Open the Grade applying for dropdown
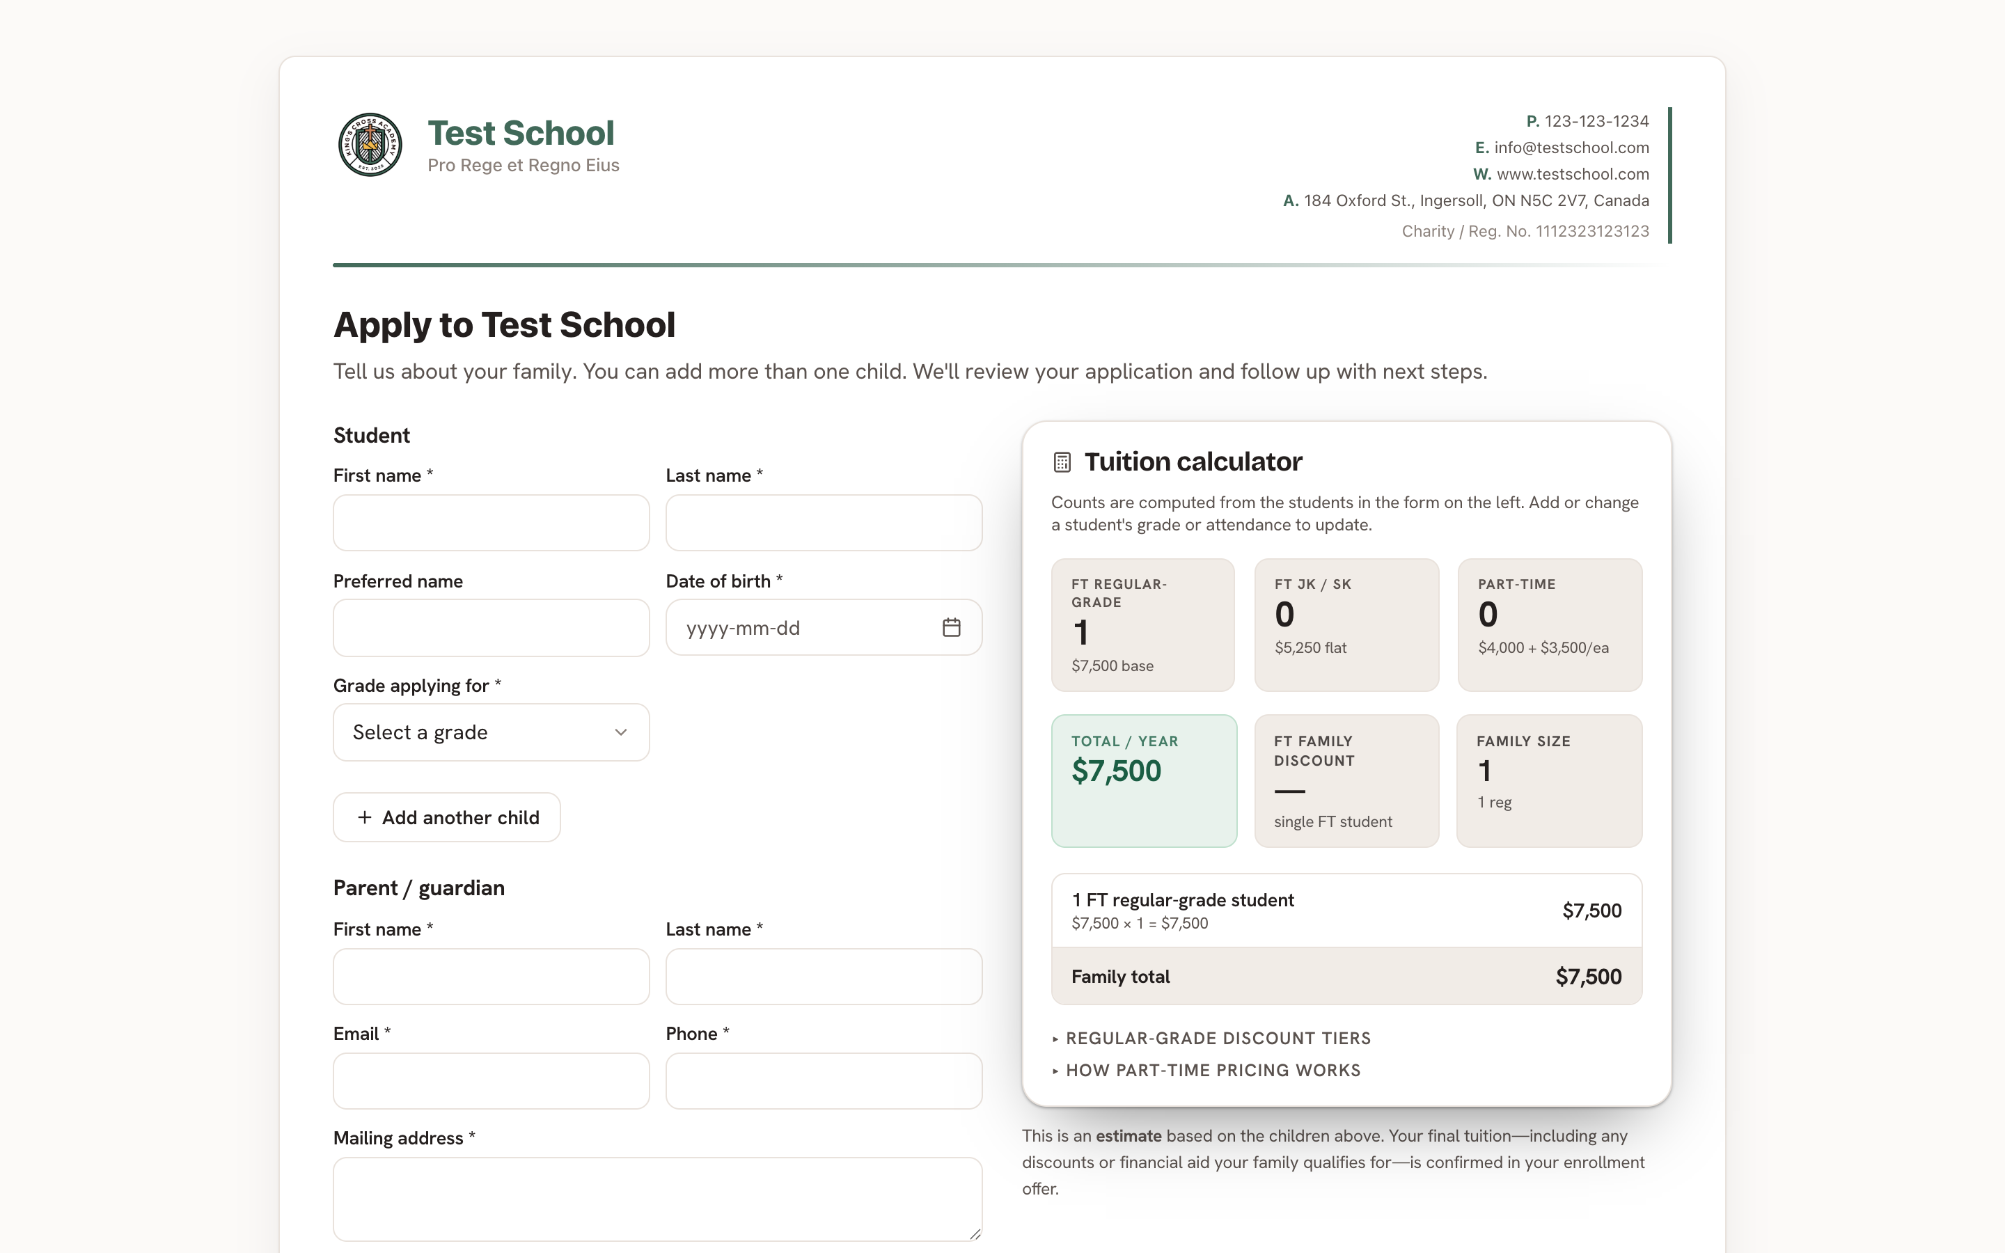The image size is (2005, 1253). 492,732
